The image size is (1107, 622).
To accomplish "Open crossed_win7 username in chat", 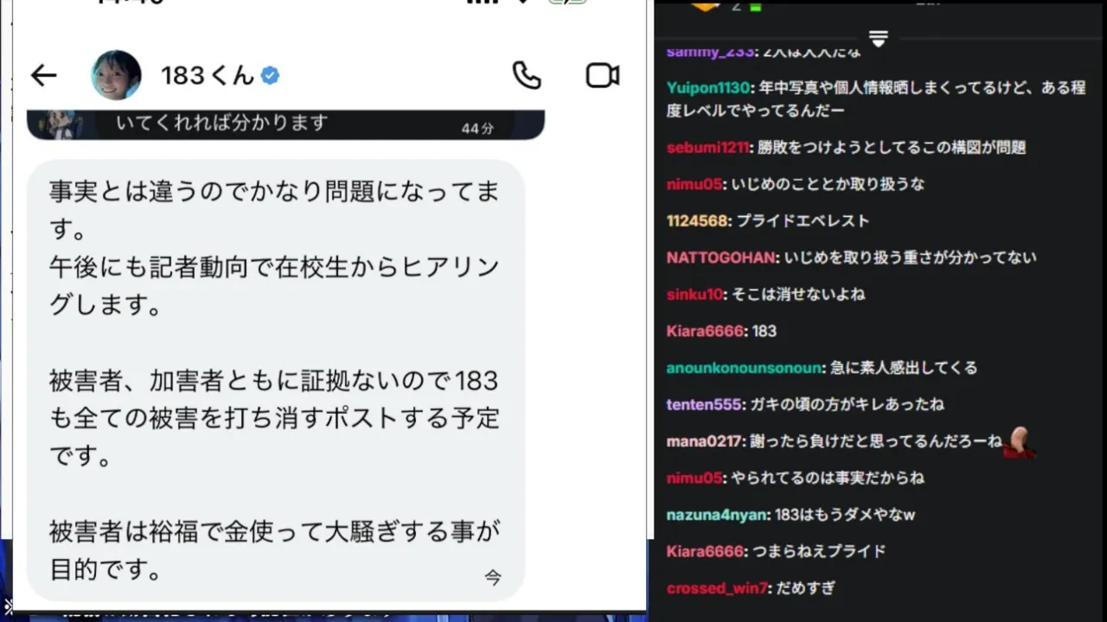I will click(x=717, y=588).
